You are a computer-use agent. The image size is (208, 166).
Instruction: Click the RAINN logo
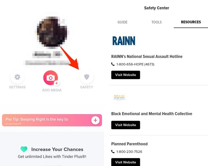click(124, 41)
